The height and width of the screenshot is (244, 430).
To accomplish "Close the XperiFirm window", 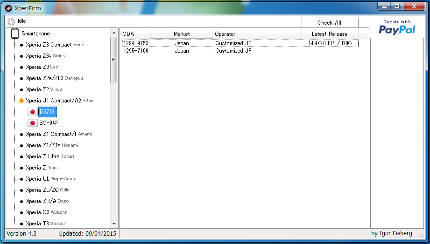I will click(x=415, y=7).
